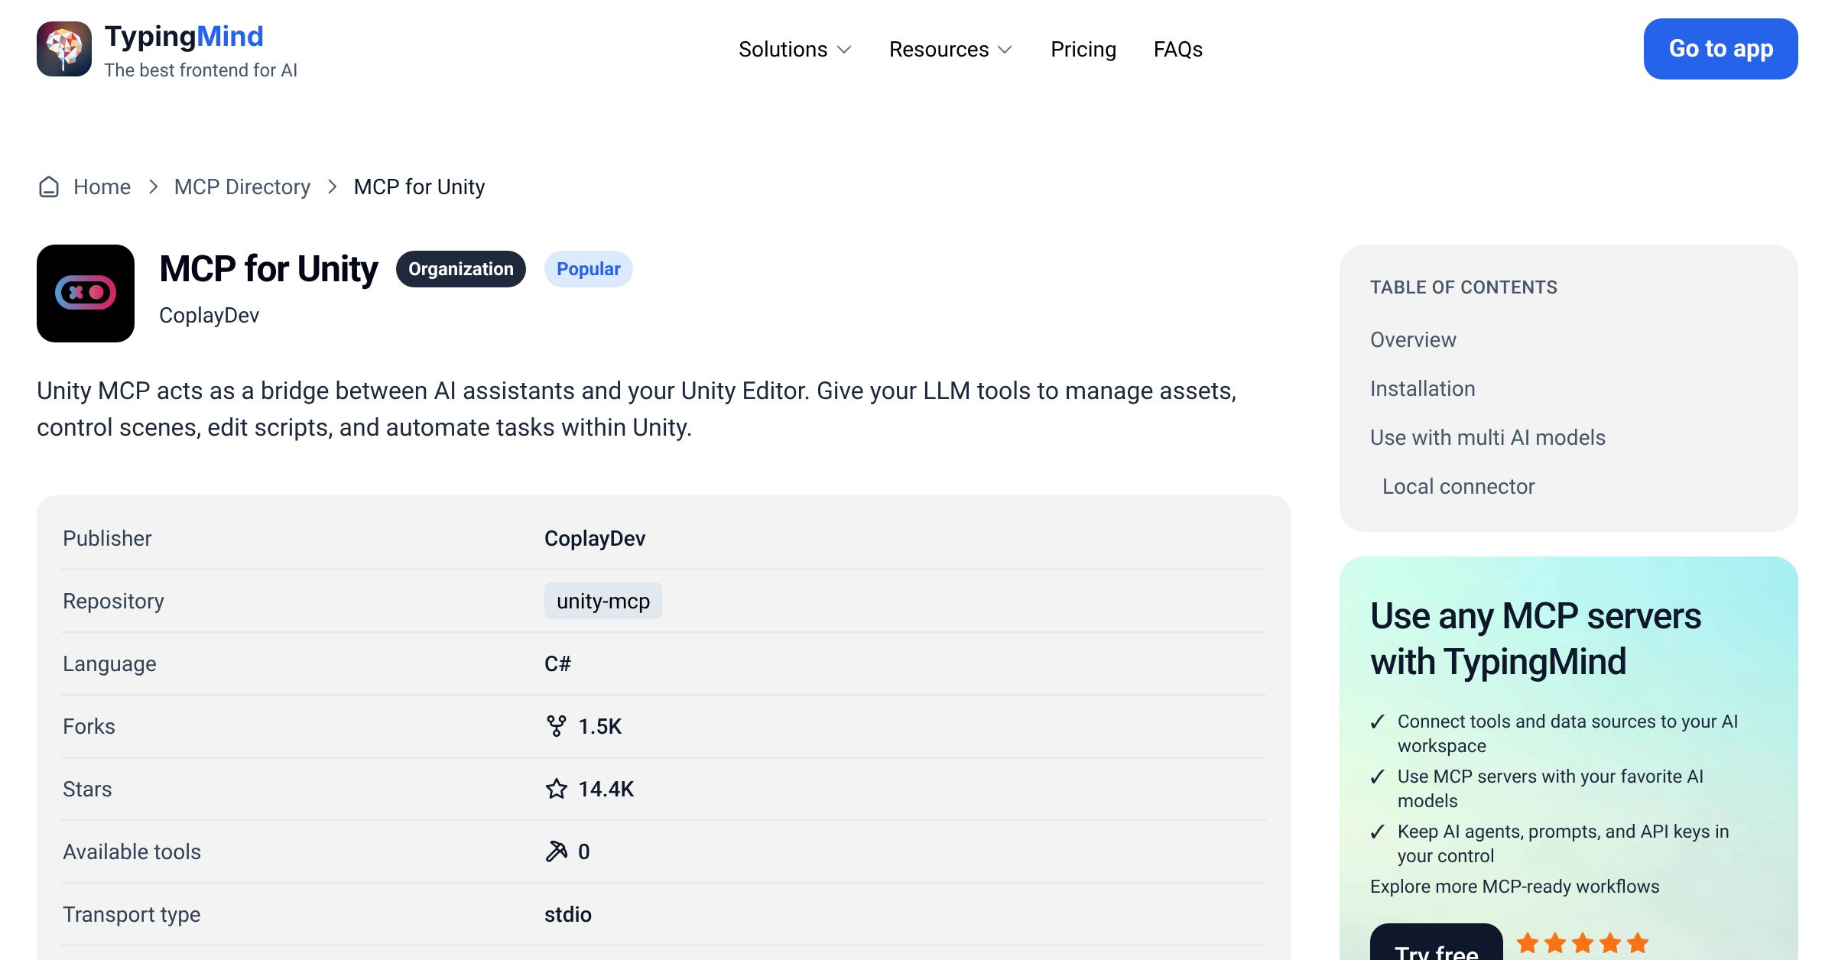1835x960 pixels.
Task: Click the Try free button
Action: [1437, 946]
